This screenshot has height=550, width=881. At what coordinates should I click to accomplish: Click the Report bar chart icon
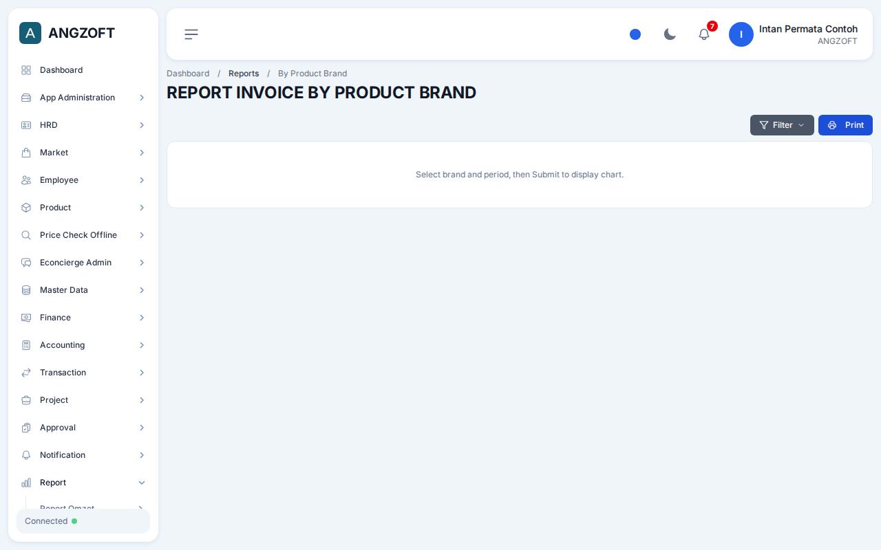26,483
